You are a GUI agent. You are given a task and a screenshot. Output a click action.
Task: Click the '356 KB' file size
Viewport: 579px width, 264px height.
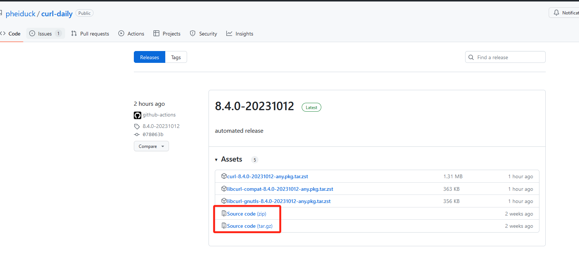tap(451, 201)
